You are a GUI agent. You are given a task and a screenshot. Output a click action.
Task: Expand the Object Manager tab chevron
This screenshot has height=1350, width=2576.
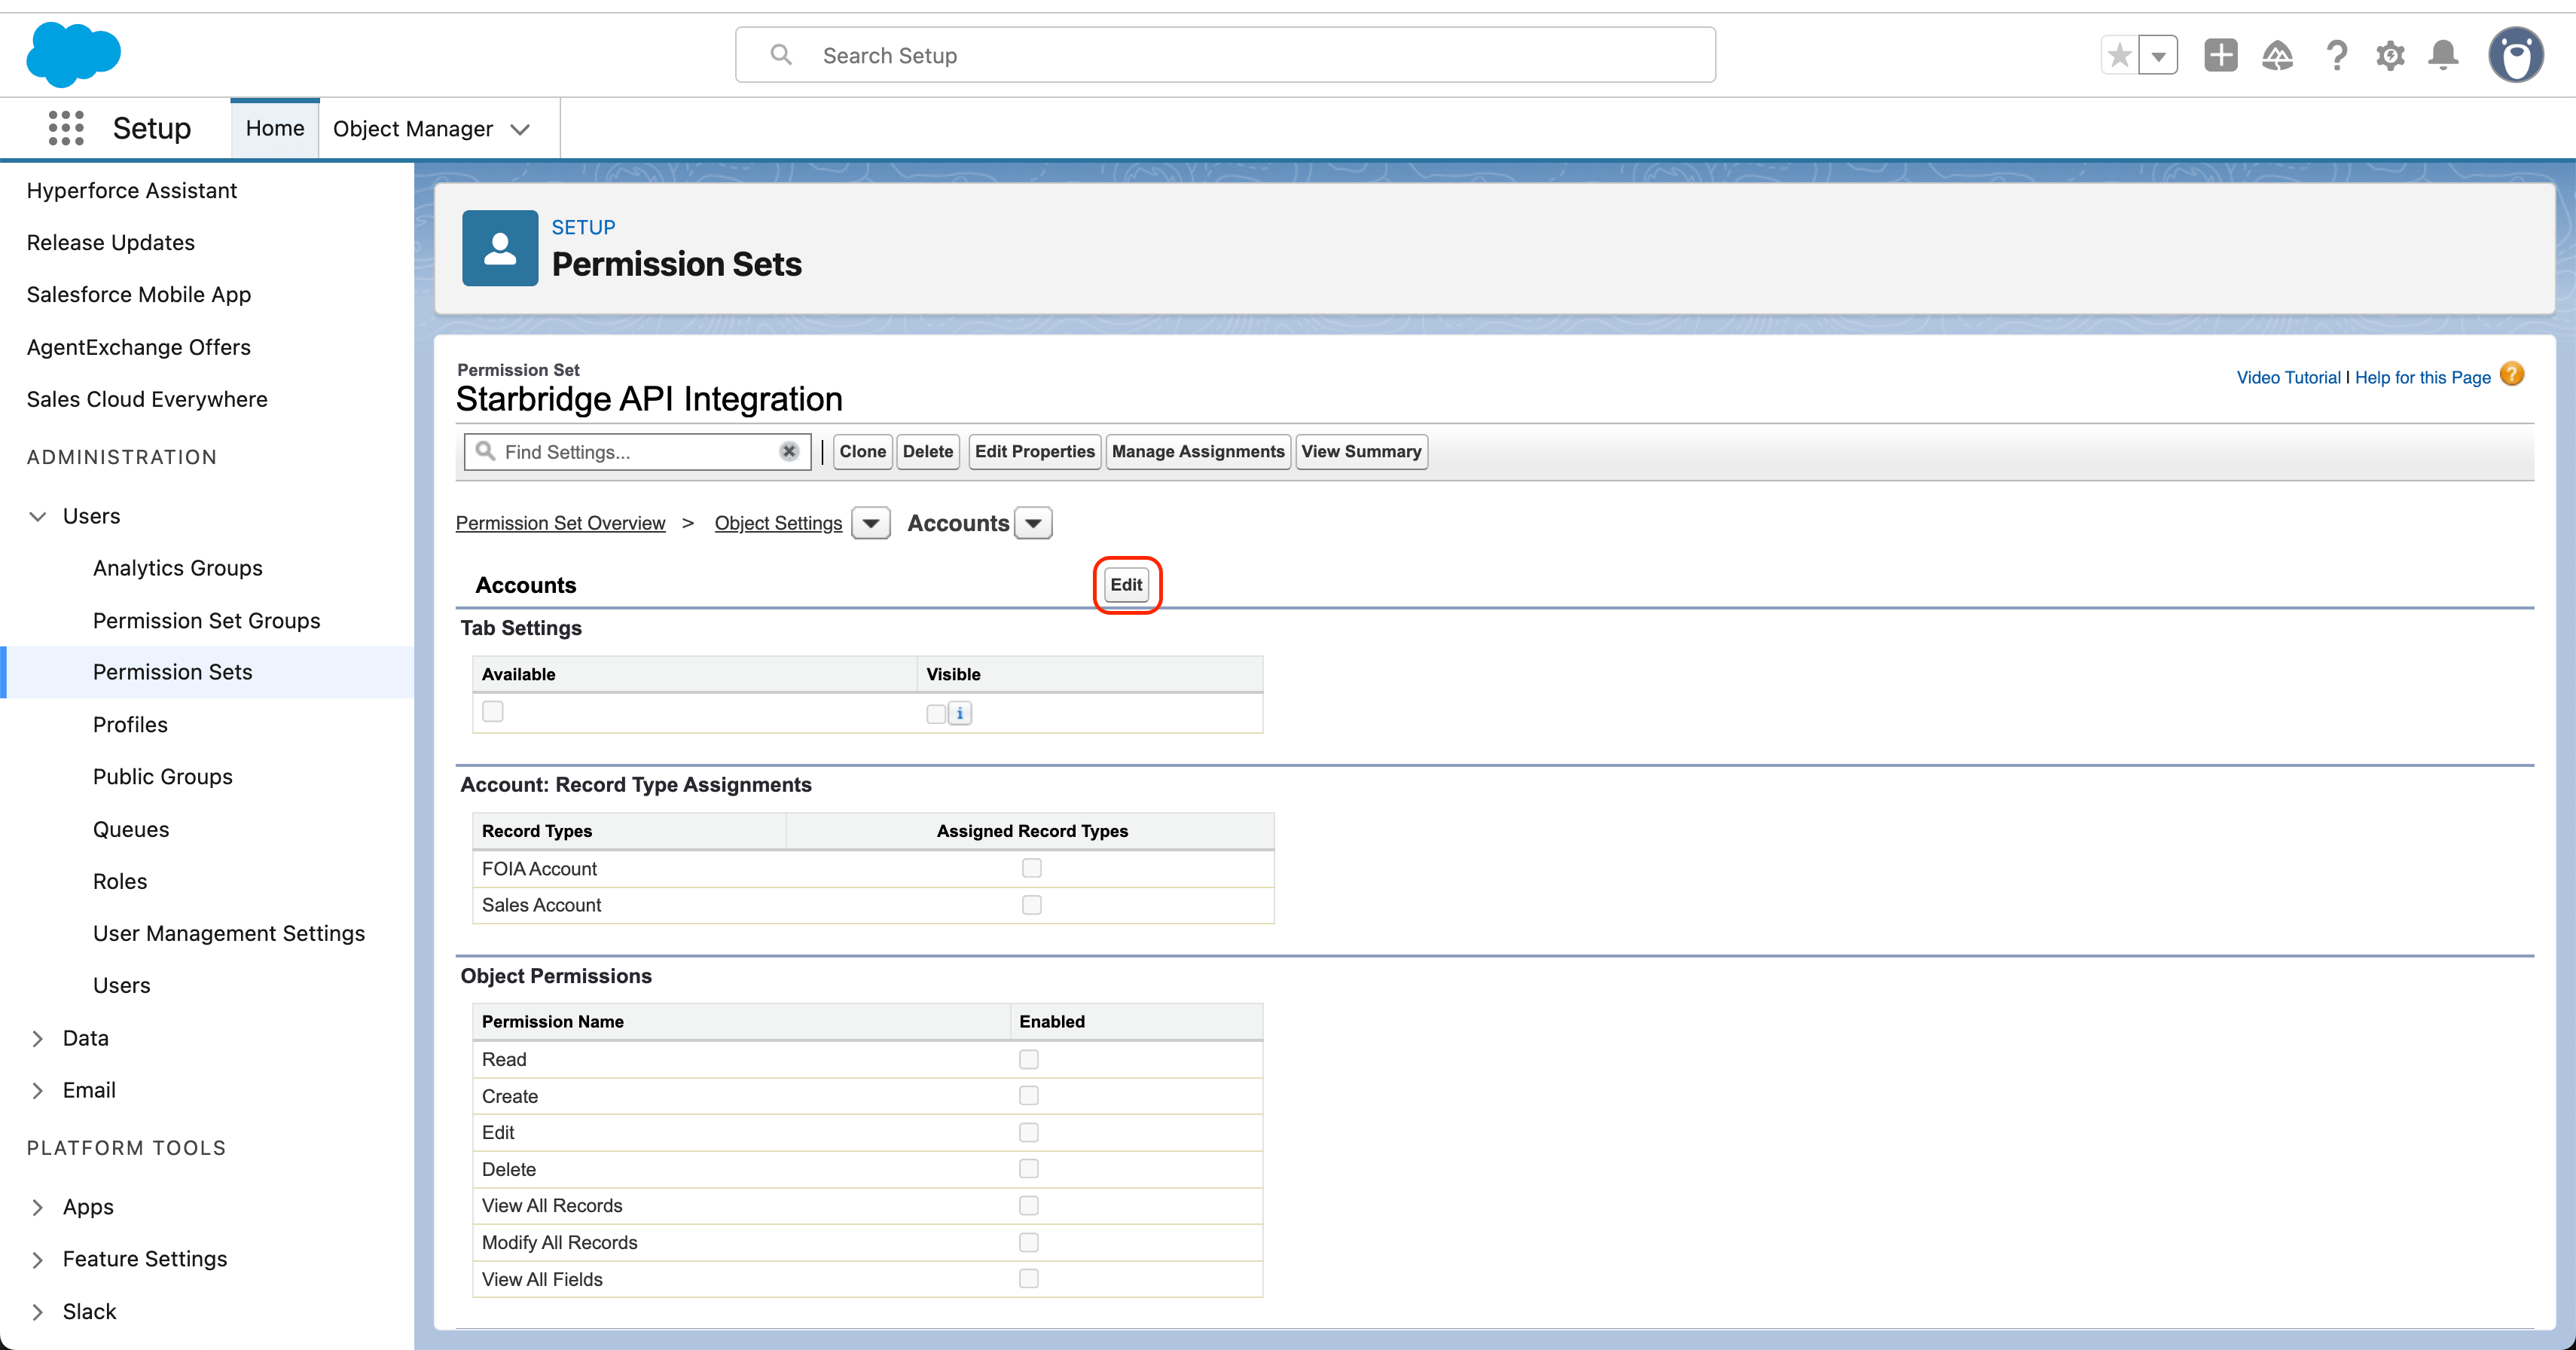point(520,129)
